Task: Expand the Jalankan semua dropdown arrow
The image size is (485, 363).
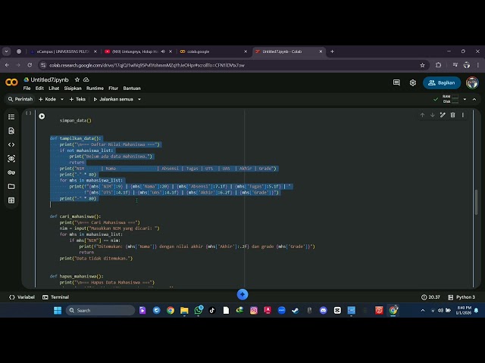Action: coord(139,99)
